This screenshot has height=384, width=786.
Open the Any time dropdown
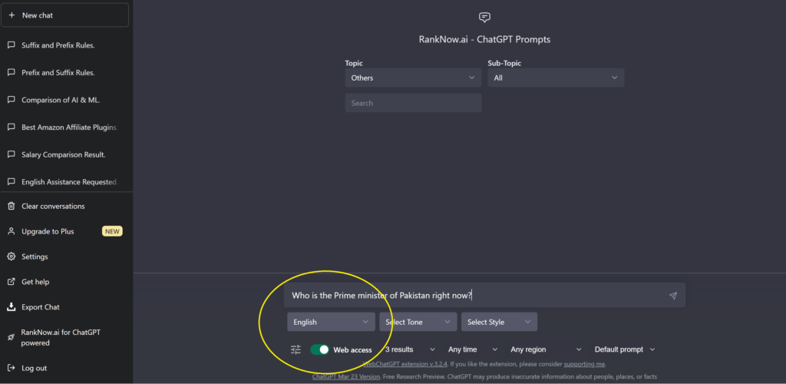[x=473, y=349]
